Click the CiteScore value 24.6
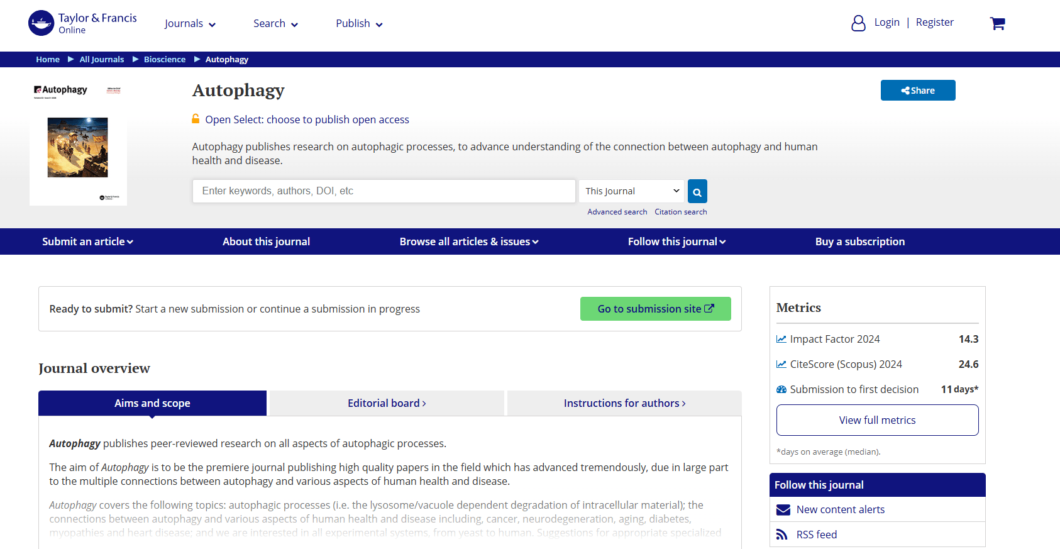Viewport: 1060px width, 549px height. point(969,364)
